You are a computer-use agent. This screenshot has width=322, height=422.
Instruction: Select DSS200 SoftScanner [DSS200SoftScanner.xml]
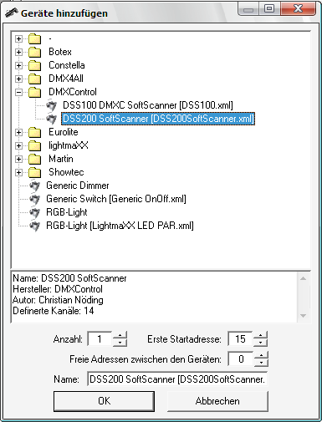(158, 119)
